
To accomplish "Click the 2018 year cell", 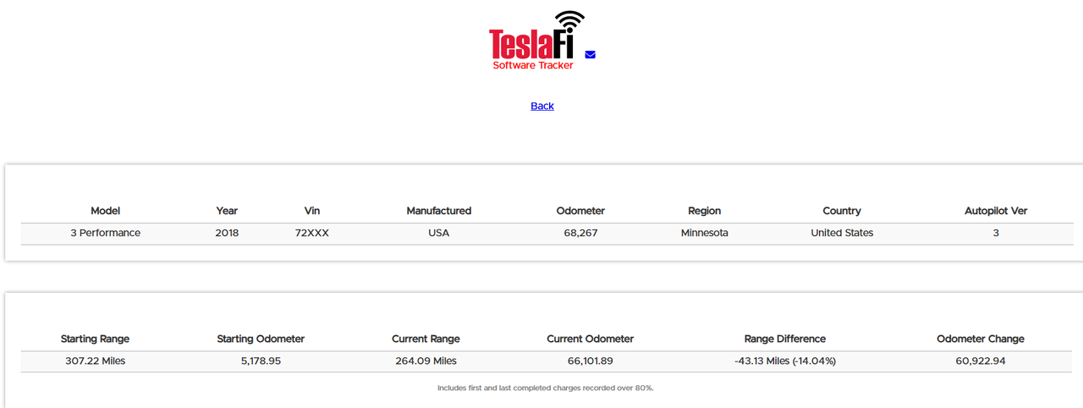I will pyautogui.click(x=227, y=233).
